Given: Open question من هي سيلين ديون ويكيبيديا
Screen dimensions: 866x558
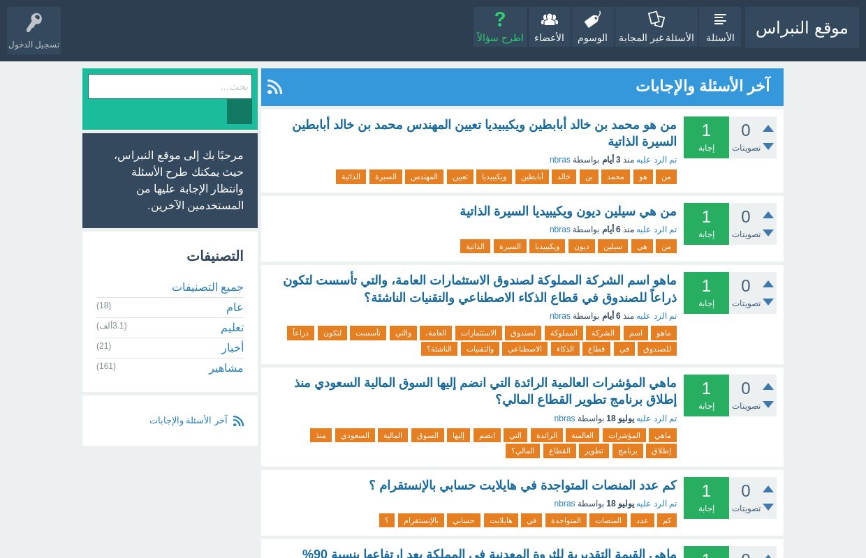Looking at the screenshot, I should coord(568,211).
